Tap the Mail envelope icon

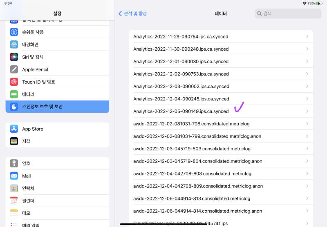coord(14,176)
